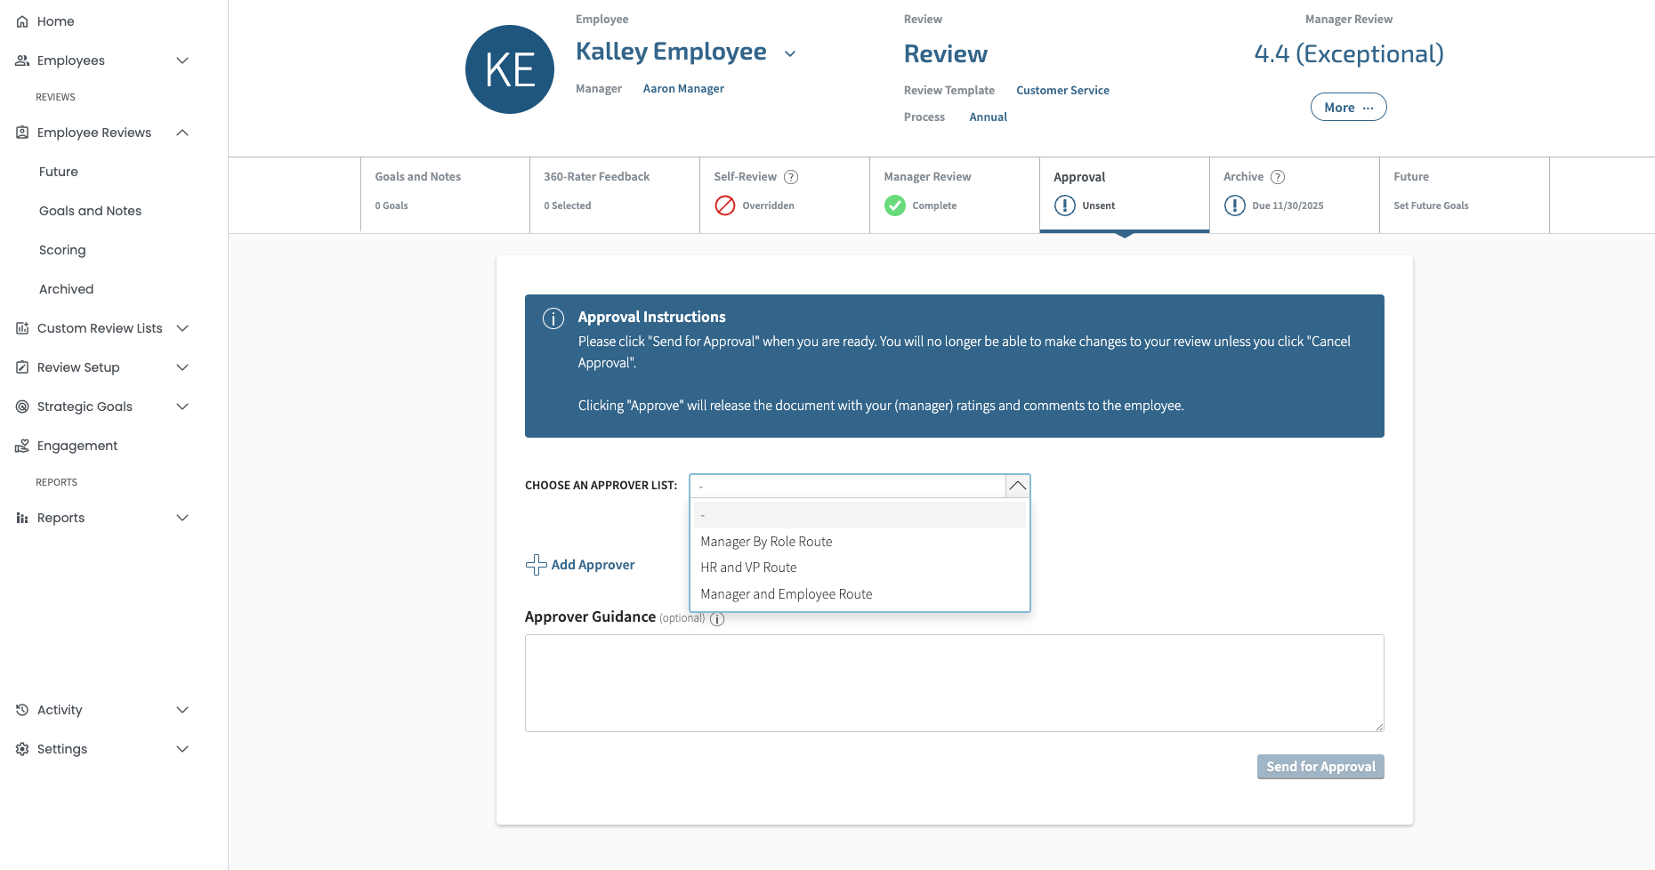Expand the Review Setup chevron

(x=182, y=367)
